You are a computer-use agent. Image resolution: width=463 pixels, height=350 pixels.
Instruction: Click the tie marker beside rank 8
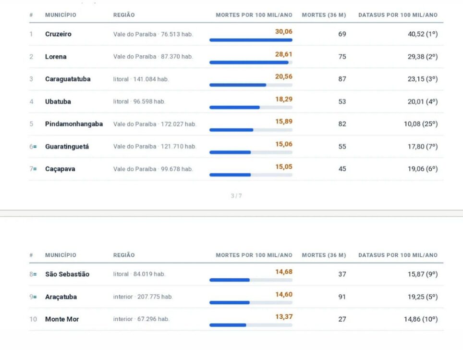35,275
